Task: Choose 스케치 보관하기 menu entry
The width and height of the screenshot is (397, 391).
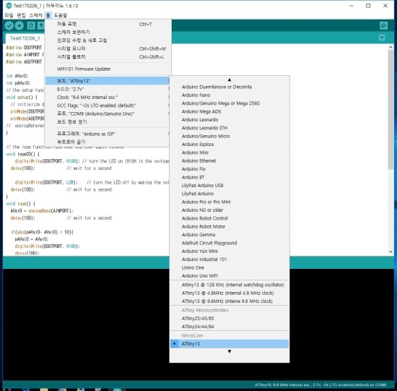Action: pos(108,33)
